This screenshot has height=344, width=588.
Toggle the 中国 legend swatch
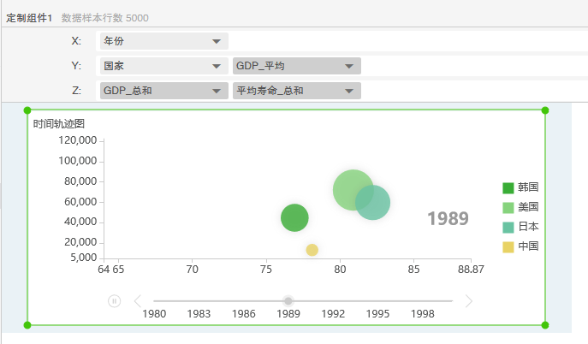508,246
